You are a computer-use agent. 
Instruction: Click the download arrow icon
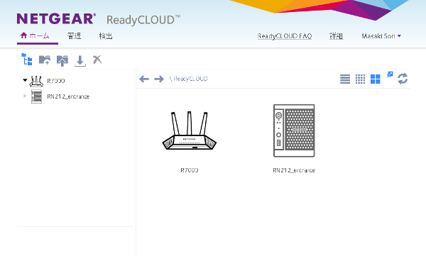pyautogui.click(x=80, y=61)
